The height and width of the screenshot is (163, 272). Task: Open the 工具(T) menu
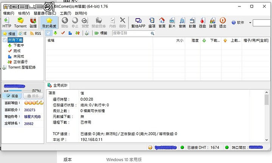pyautogui.click(x=65, y=13)
